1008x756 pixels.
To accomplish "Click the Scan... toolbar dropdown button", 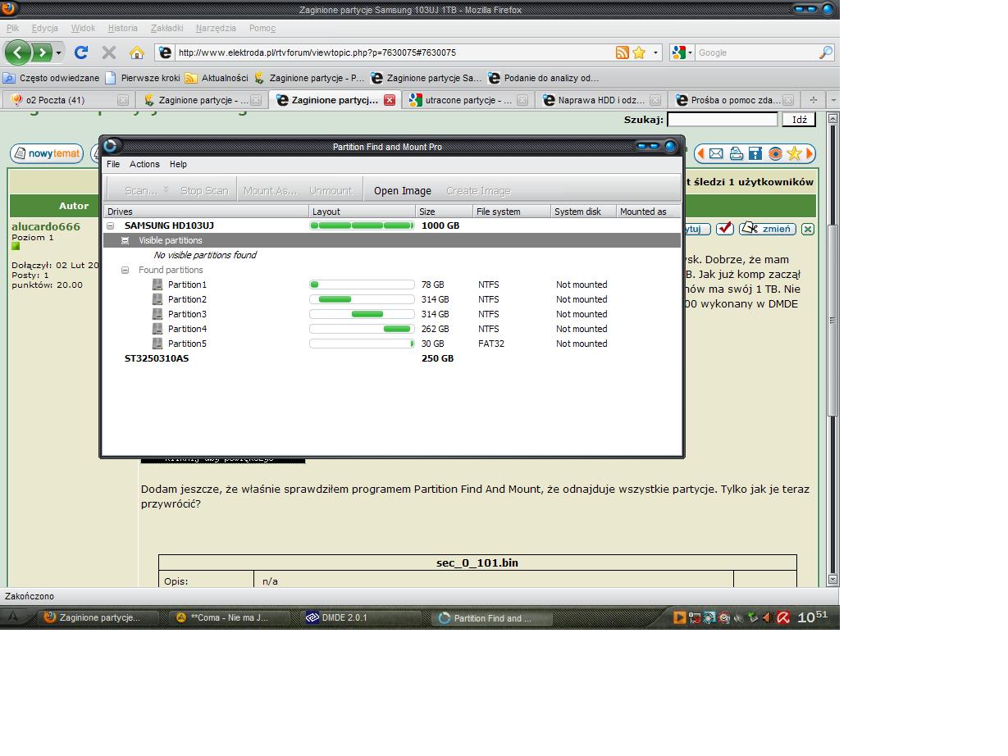I will click(147, 190).
